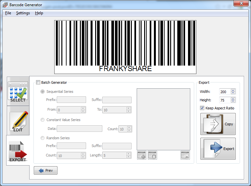This screenshot has height=186, width=251.
Task: Click the Width value field showing 200
Action: pyautogui.click(x=225, y=92)
